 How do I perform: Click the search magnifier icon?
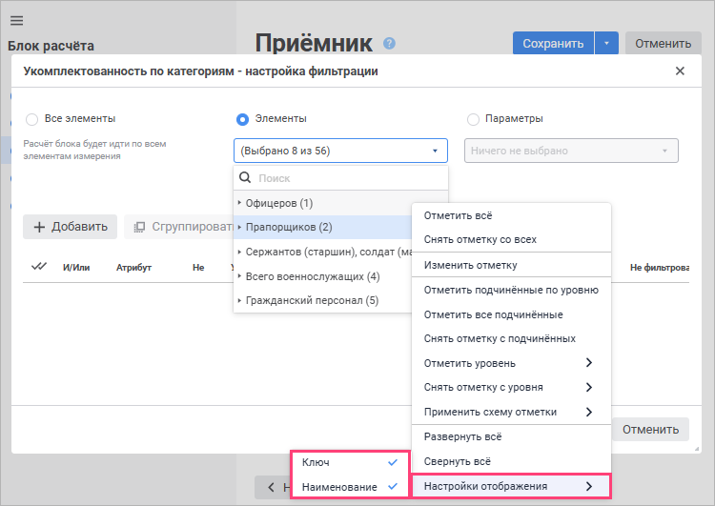pos(245,178)
